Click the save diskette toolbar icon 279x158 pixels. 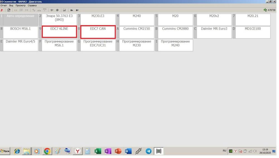[x=64, y=10]
